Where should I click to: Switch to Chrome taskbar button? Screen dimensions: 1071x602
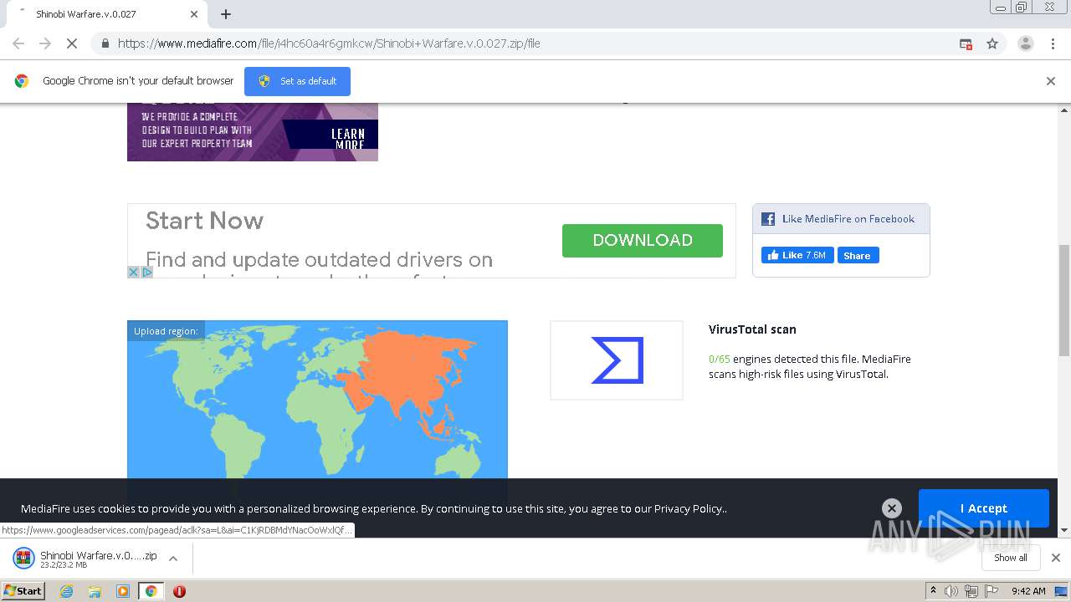tap(151, 591)
